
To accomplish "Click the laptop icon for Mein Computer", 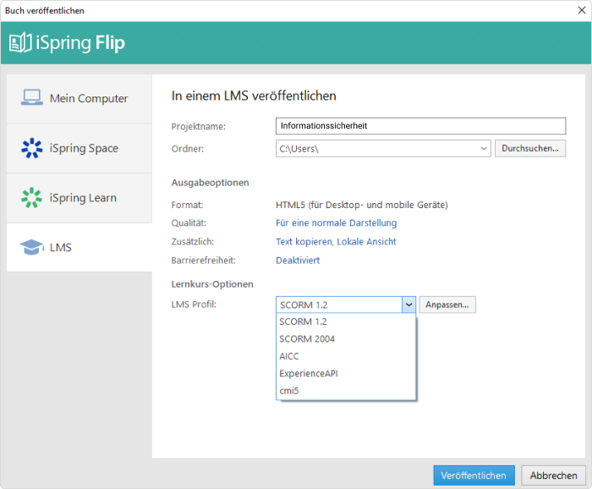I will coord(32,97).
